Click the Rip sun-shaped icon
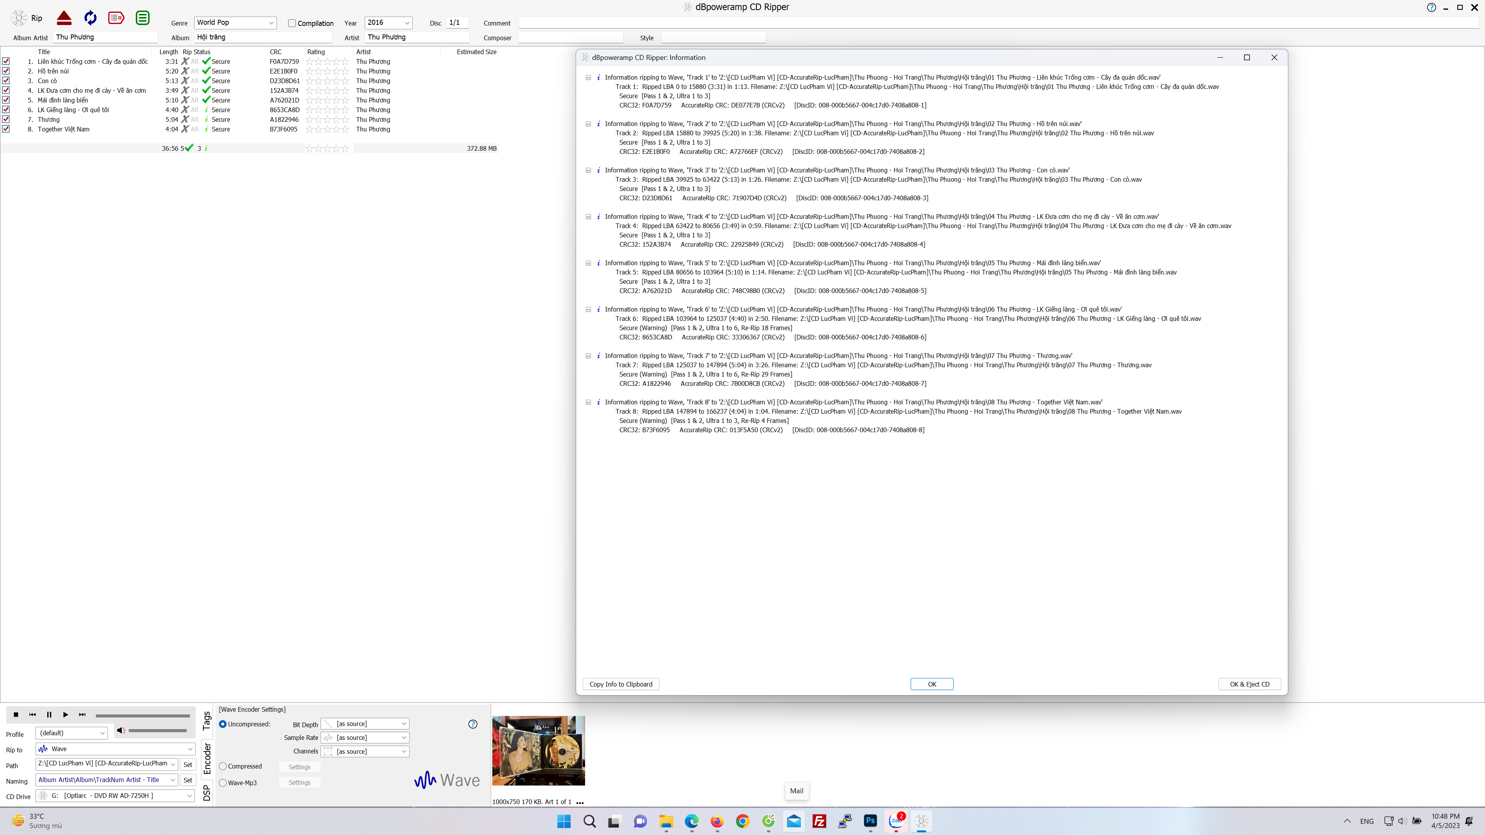The image size is (1485, 835). 19,19
